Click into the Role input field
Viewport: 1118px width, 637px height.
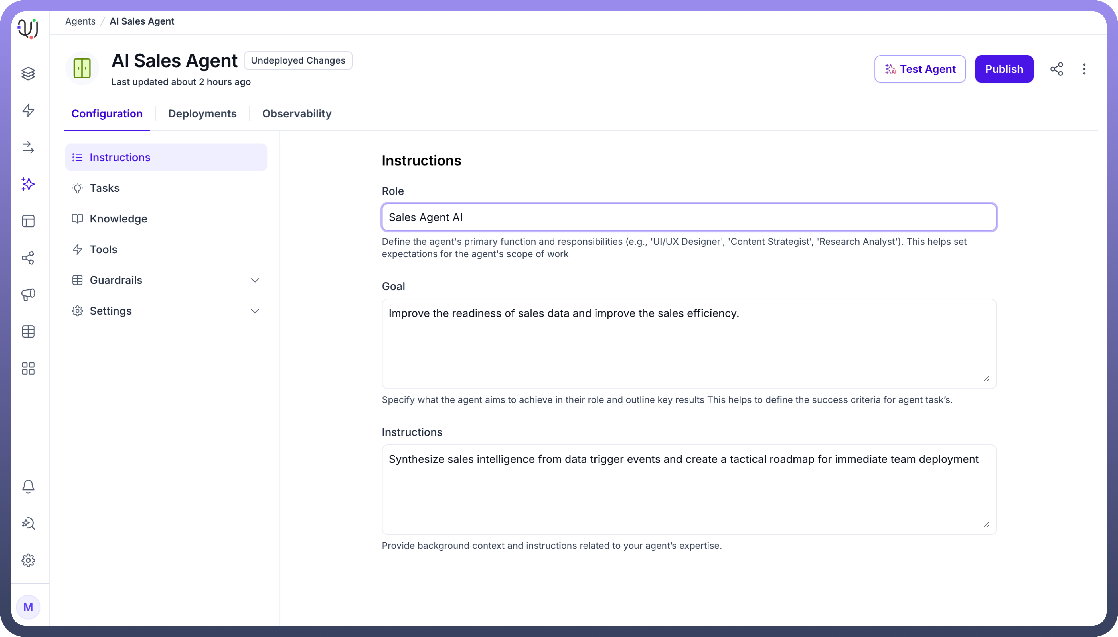(688, 217)
